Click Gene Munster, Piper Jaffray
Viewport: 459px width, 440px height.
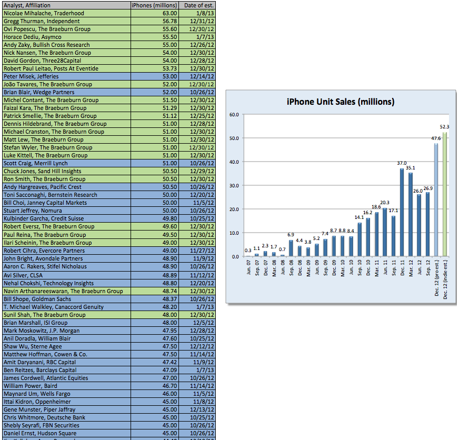pos(66,410)
